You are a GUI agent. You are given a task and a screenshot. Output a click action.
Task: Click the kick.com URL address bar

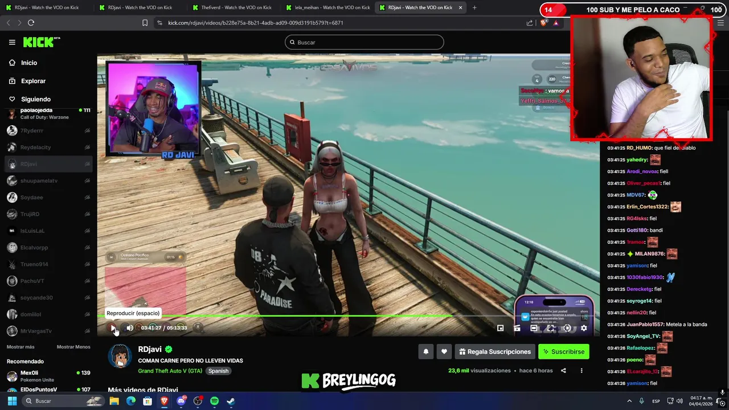(256, 23)
